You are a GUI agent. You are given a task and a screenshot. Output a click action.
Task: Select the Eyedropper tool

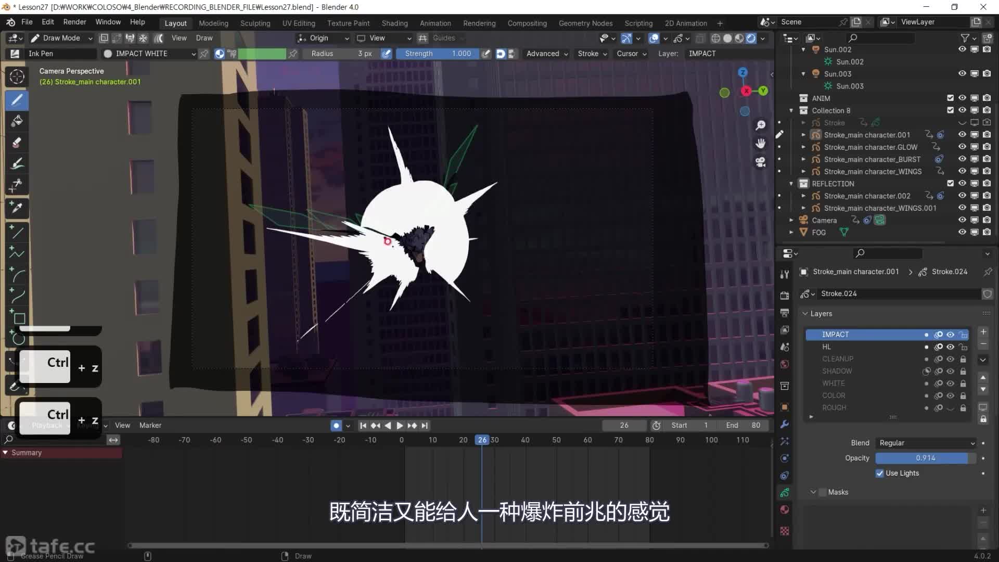pyautogui.click(x=17, y=208)
